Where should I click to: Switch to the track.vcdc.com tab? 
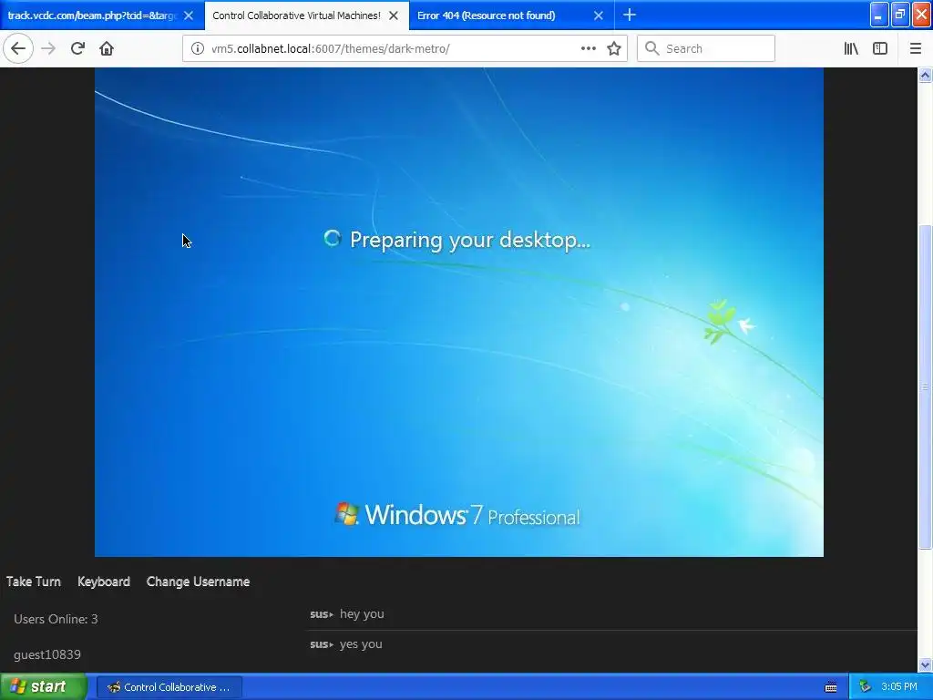[x=92, y=15]
